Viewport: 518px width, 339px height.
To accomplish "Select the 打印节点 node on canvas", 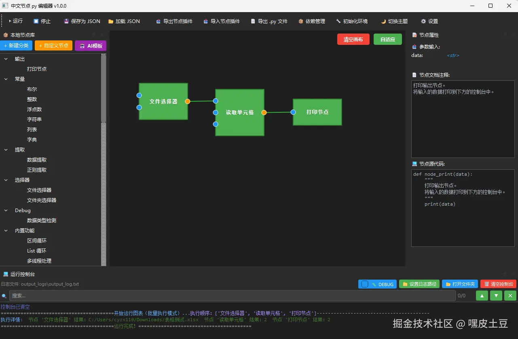I will coord(317,112).
